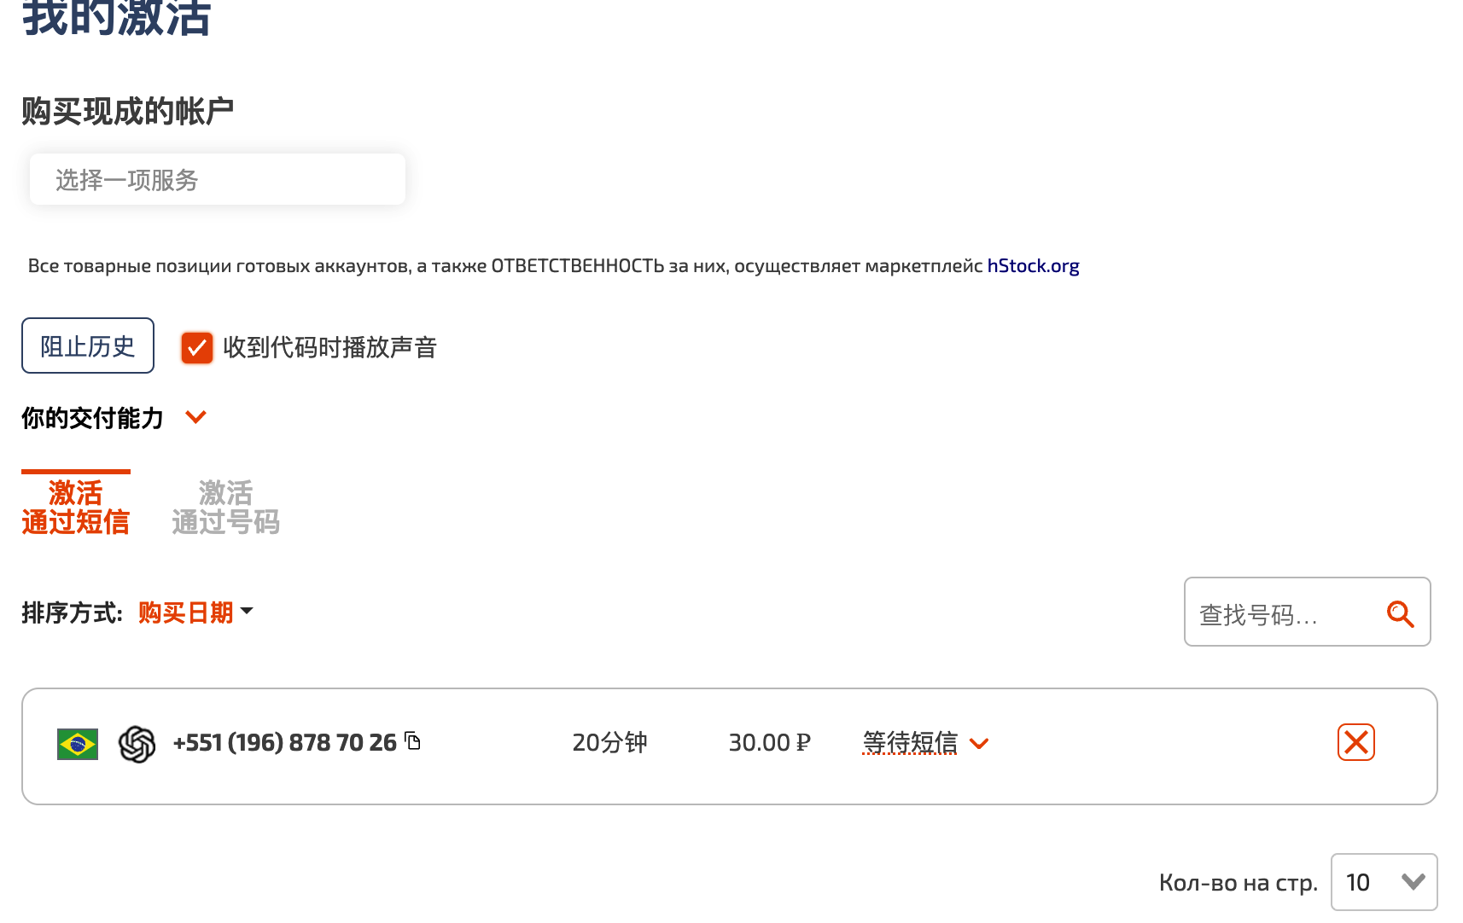Image resolution: width=1463 pixels, height=923 pixels.
Task: Expand the 你的交付能力 section chevron
Action: click(196, 417)
